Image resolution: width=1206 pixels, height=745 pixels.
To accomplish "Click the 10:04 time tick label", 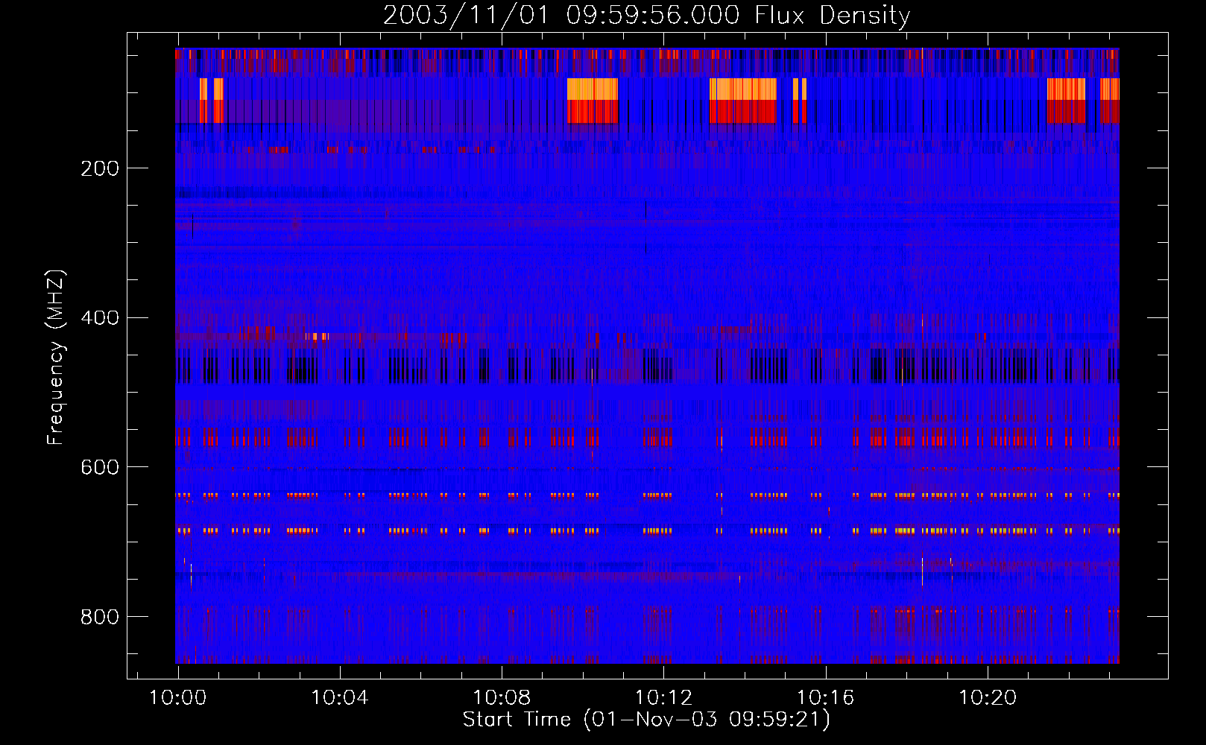I will point(339,698).
